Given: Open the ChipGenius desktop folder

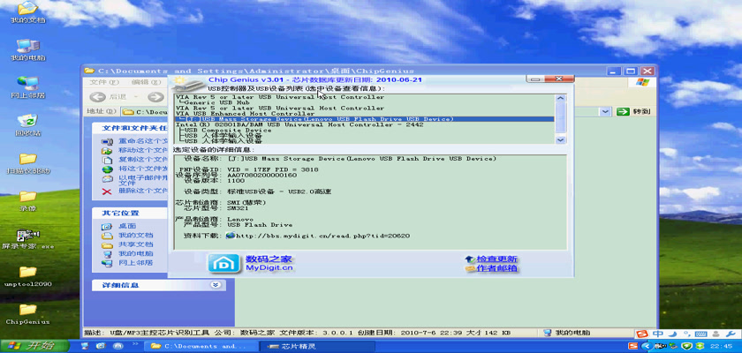Looking at the screenshot, I should pyautogui.click(x=27, y=314).
